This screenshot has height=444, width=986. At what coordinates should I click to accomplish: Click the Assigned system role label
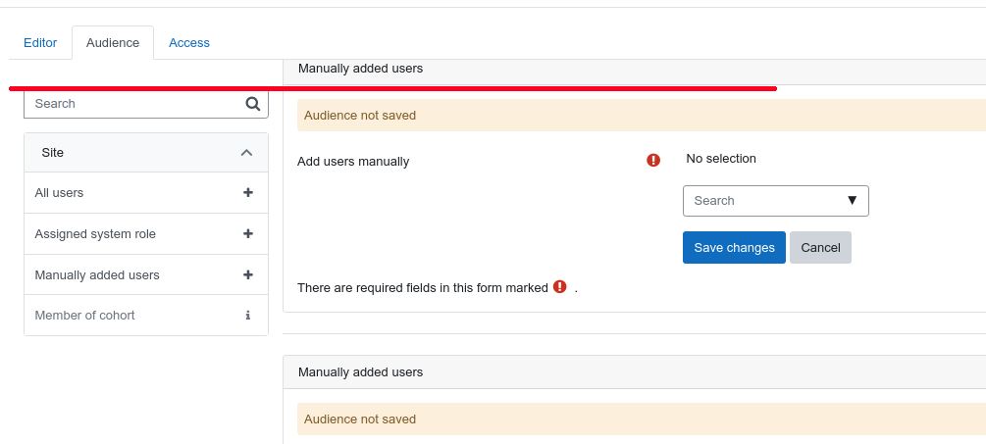(95, 234)
